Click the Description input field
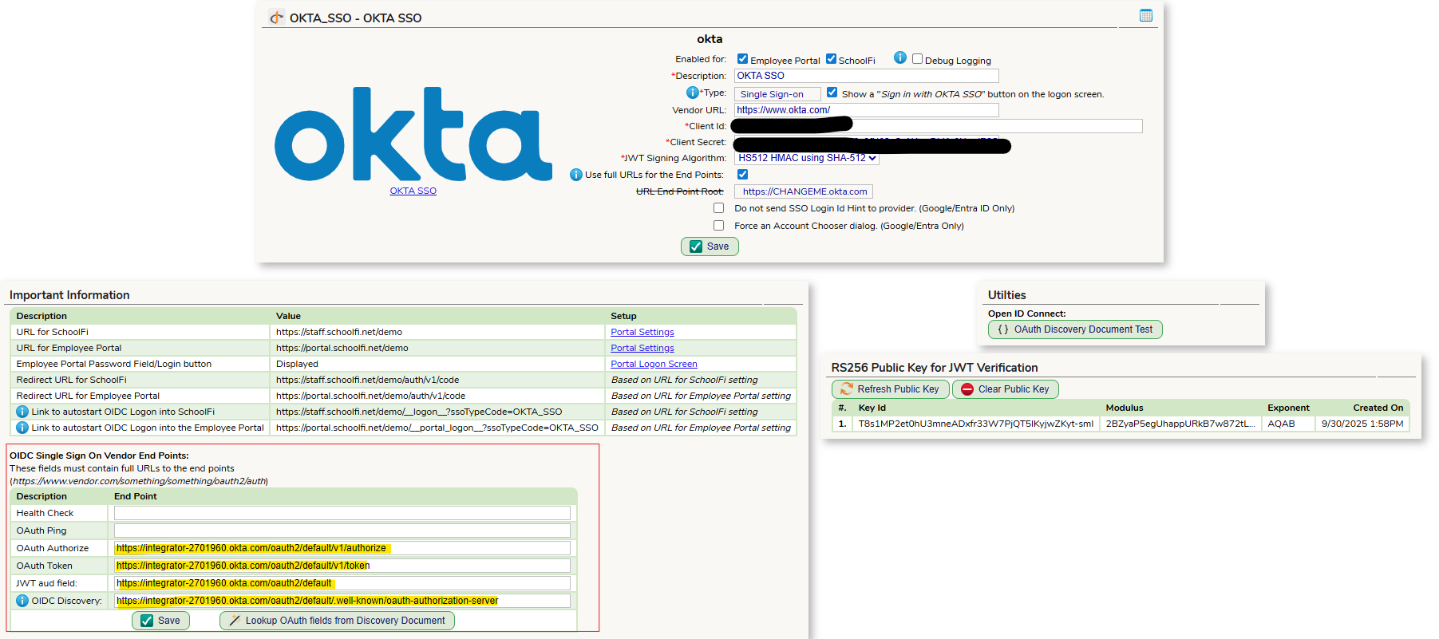 pyautogui.click(x=866, y=76)
